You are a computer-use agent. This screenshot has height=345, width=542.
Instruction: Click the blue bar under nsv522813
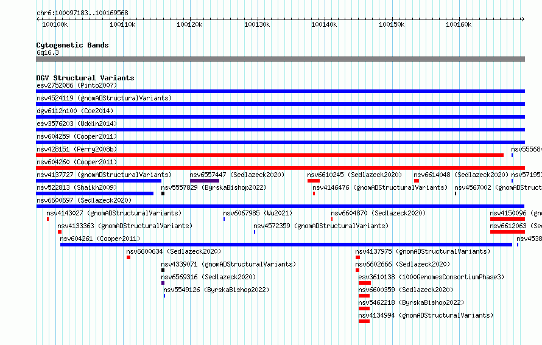point(95,193)
